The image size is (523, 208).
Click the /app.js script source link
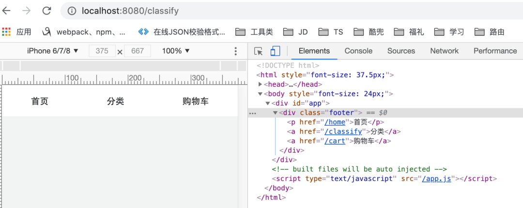pos(437,178)
